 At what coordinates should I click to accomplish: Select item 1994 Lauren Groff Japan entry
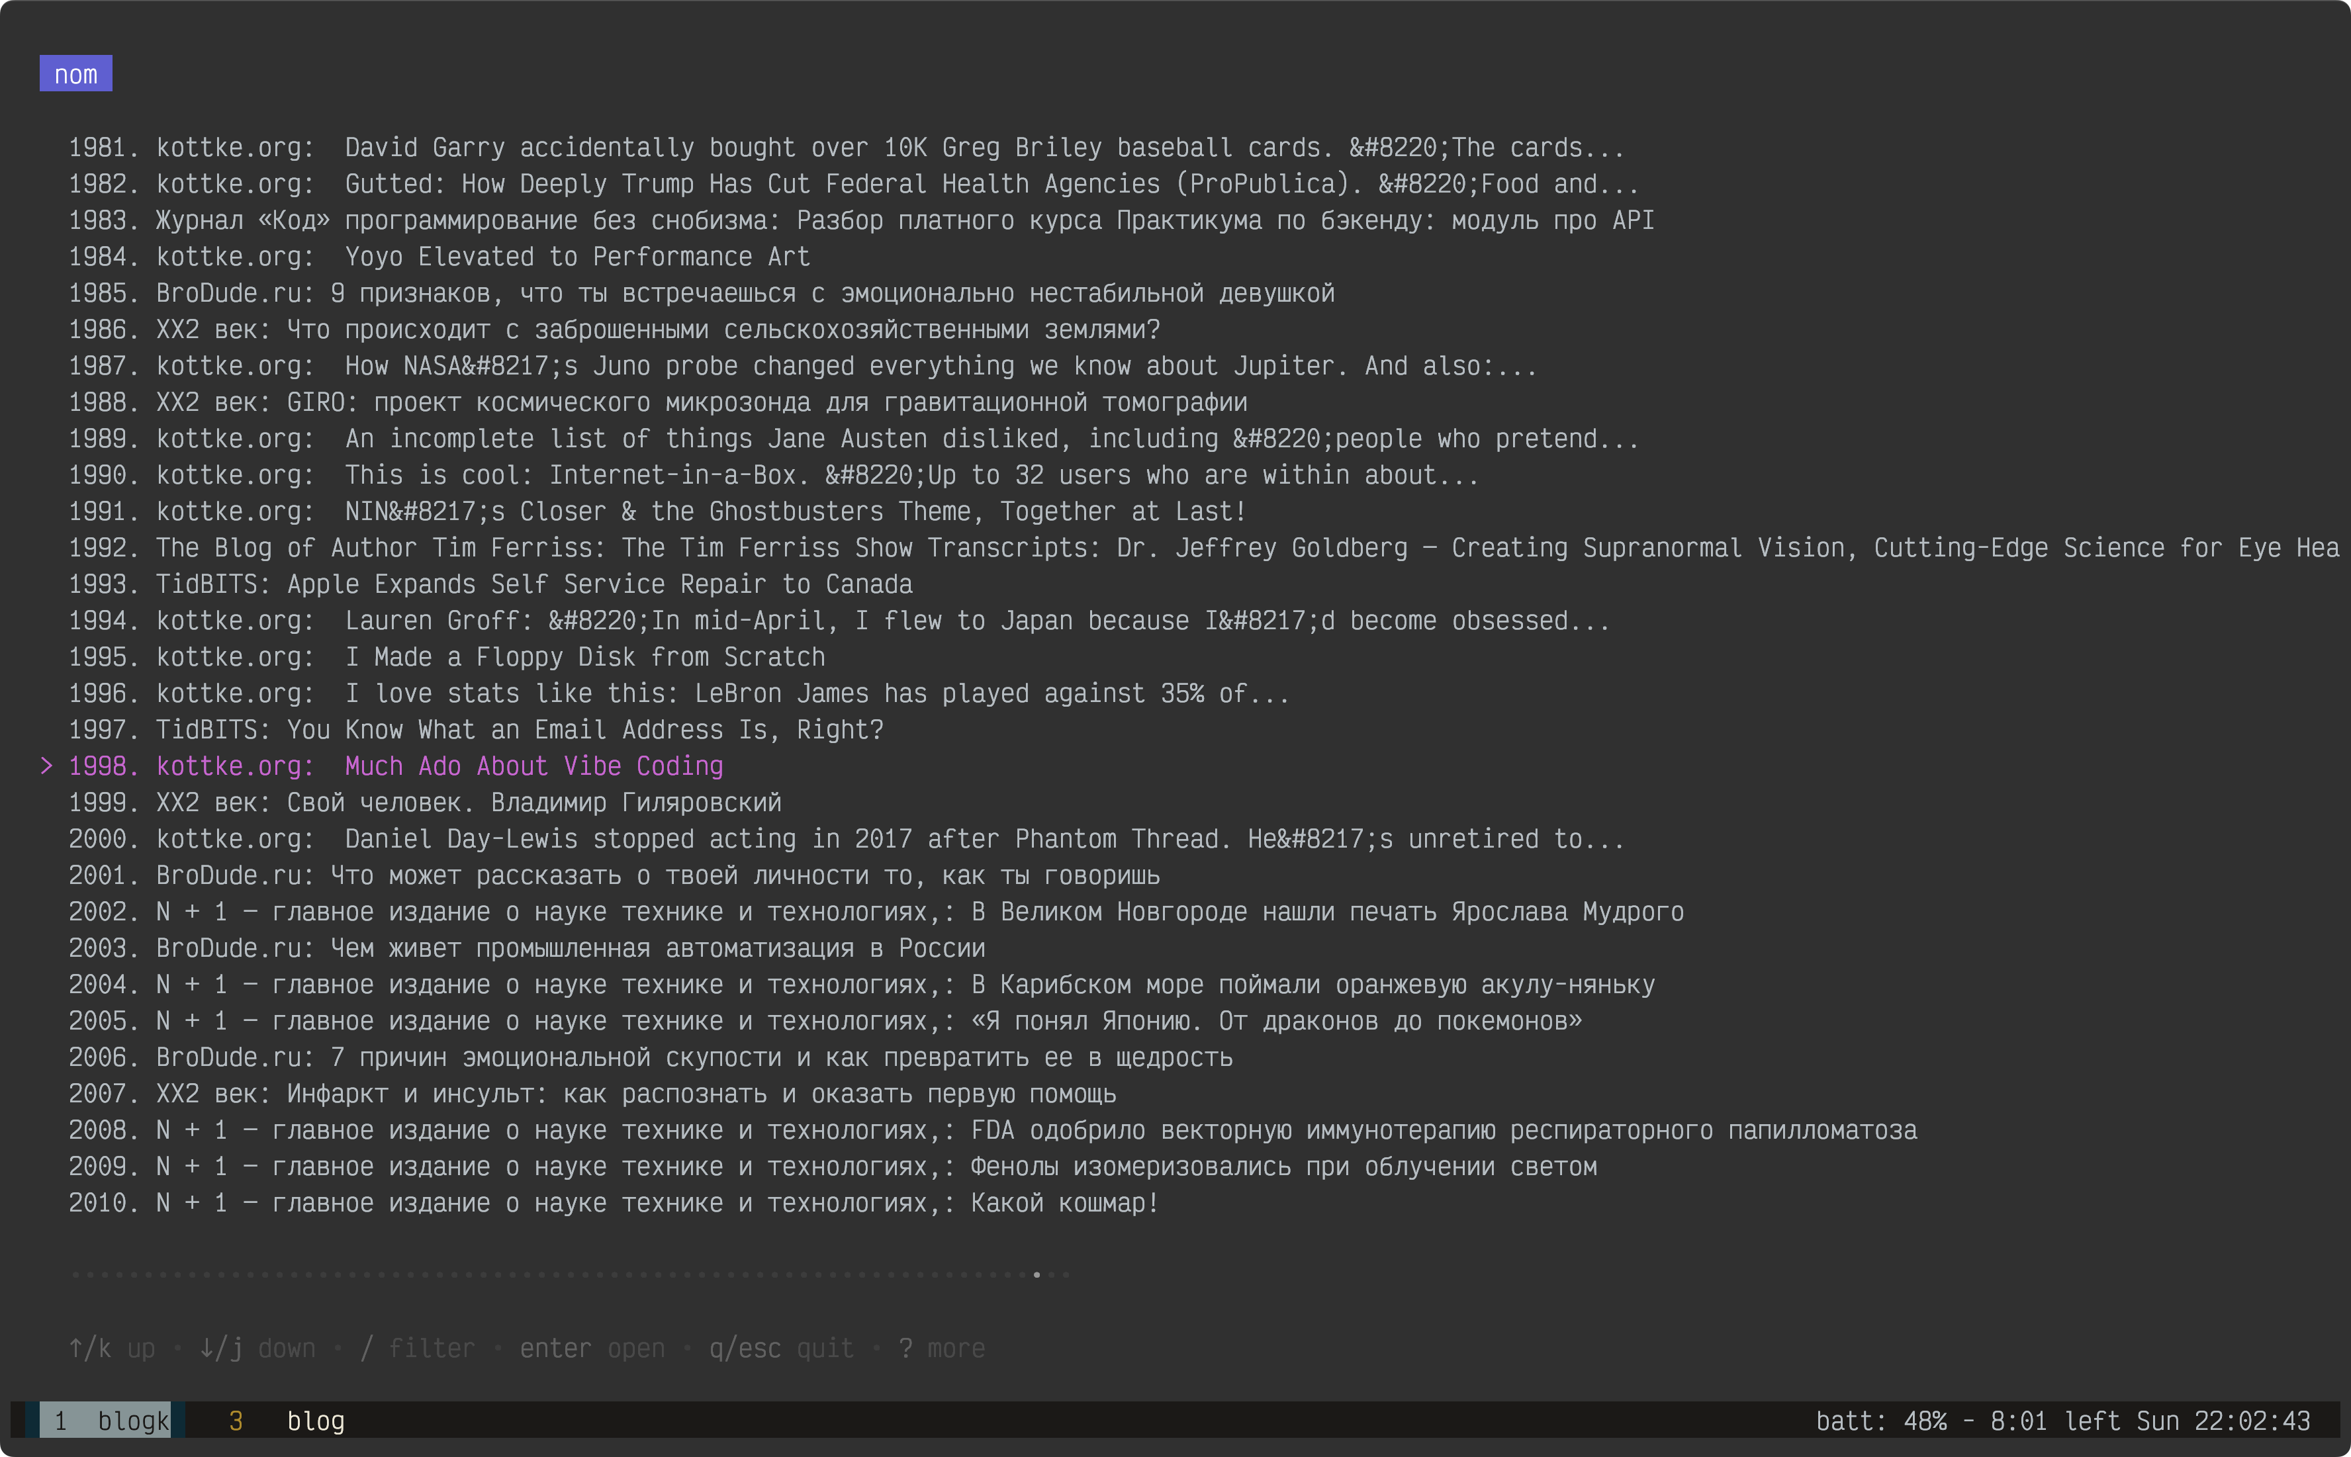pyautogui.click(x=839, y=621)
